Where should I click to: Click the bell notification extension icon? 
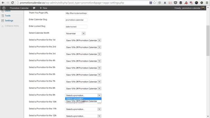[165, 3]
